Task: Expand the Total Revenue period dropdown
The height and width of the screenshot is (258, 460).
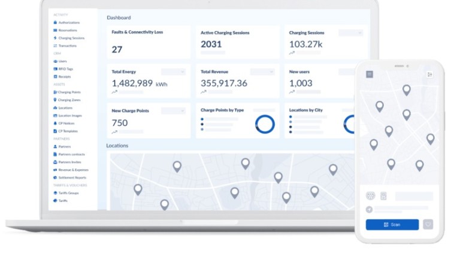Action: tap(262, 72)
